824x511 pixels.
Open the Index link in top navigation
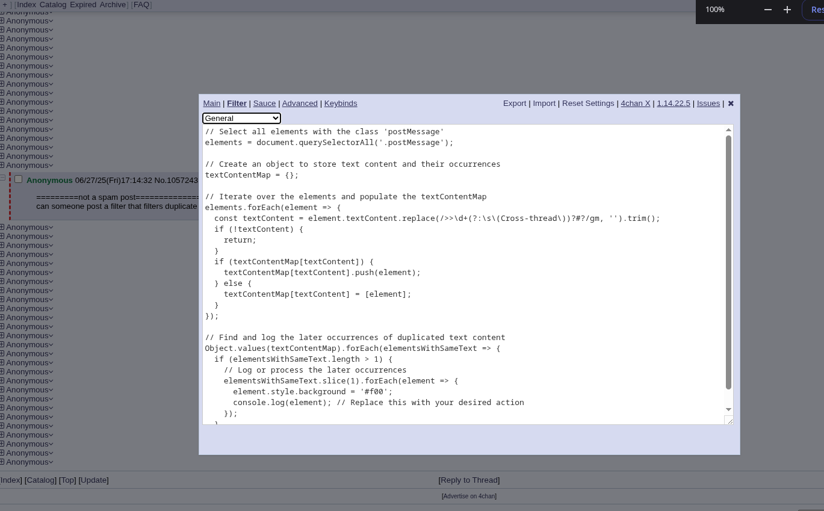(26, 5)
